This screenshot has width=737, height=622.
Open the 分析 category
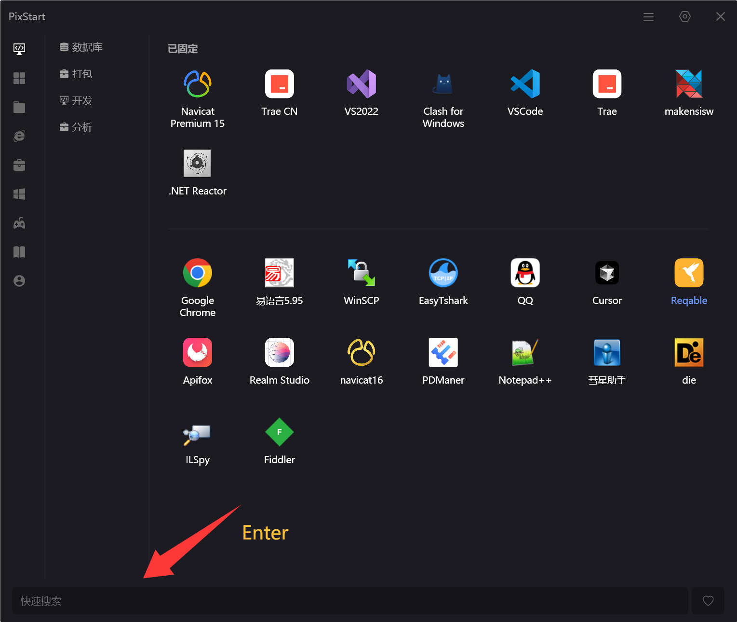76,127
